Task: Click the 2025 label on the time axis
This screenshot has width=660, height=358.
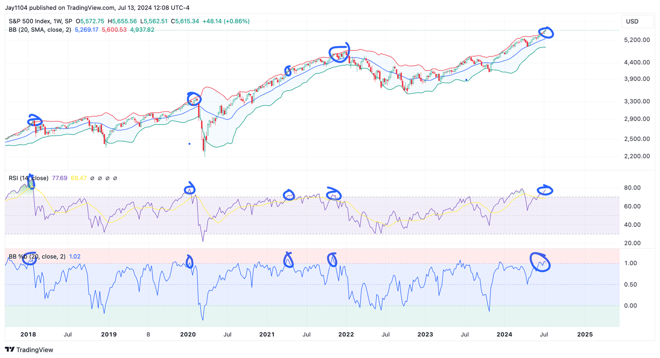Action: click(585, 334)
